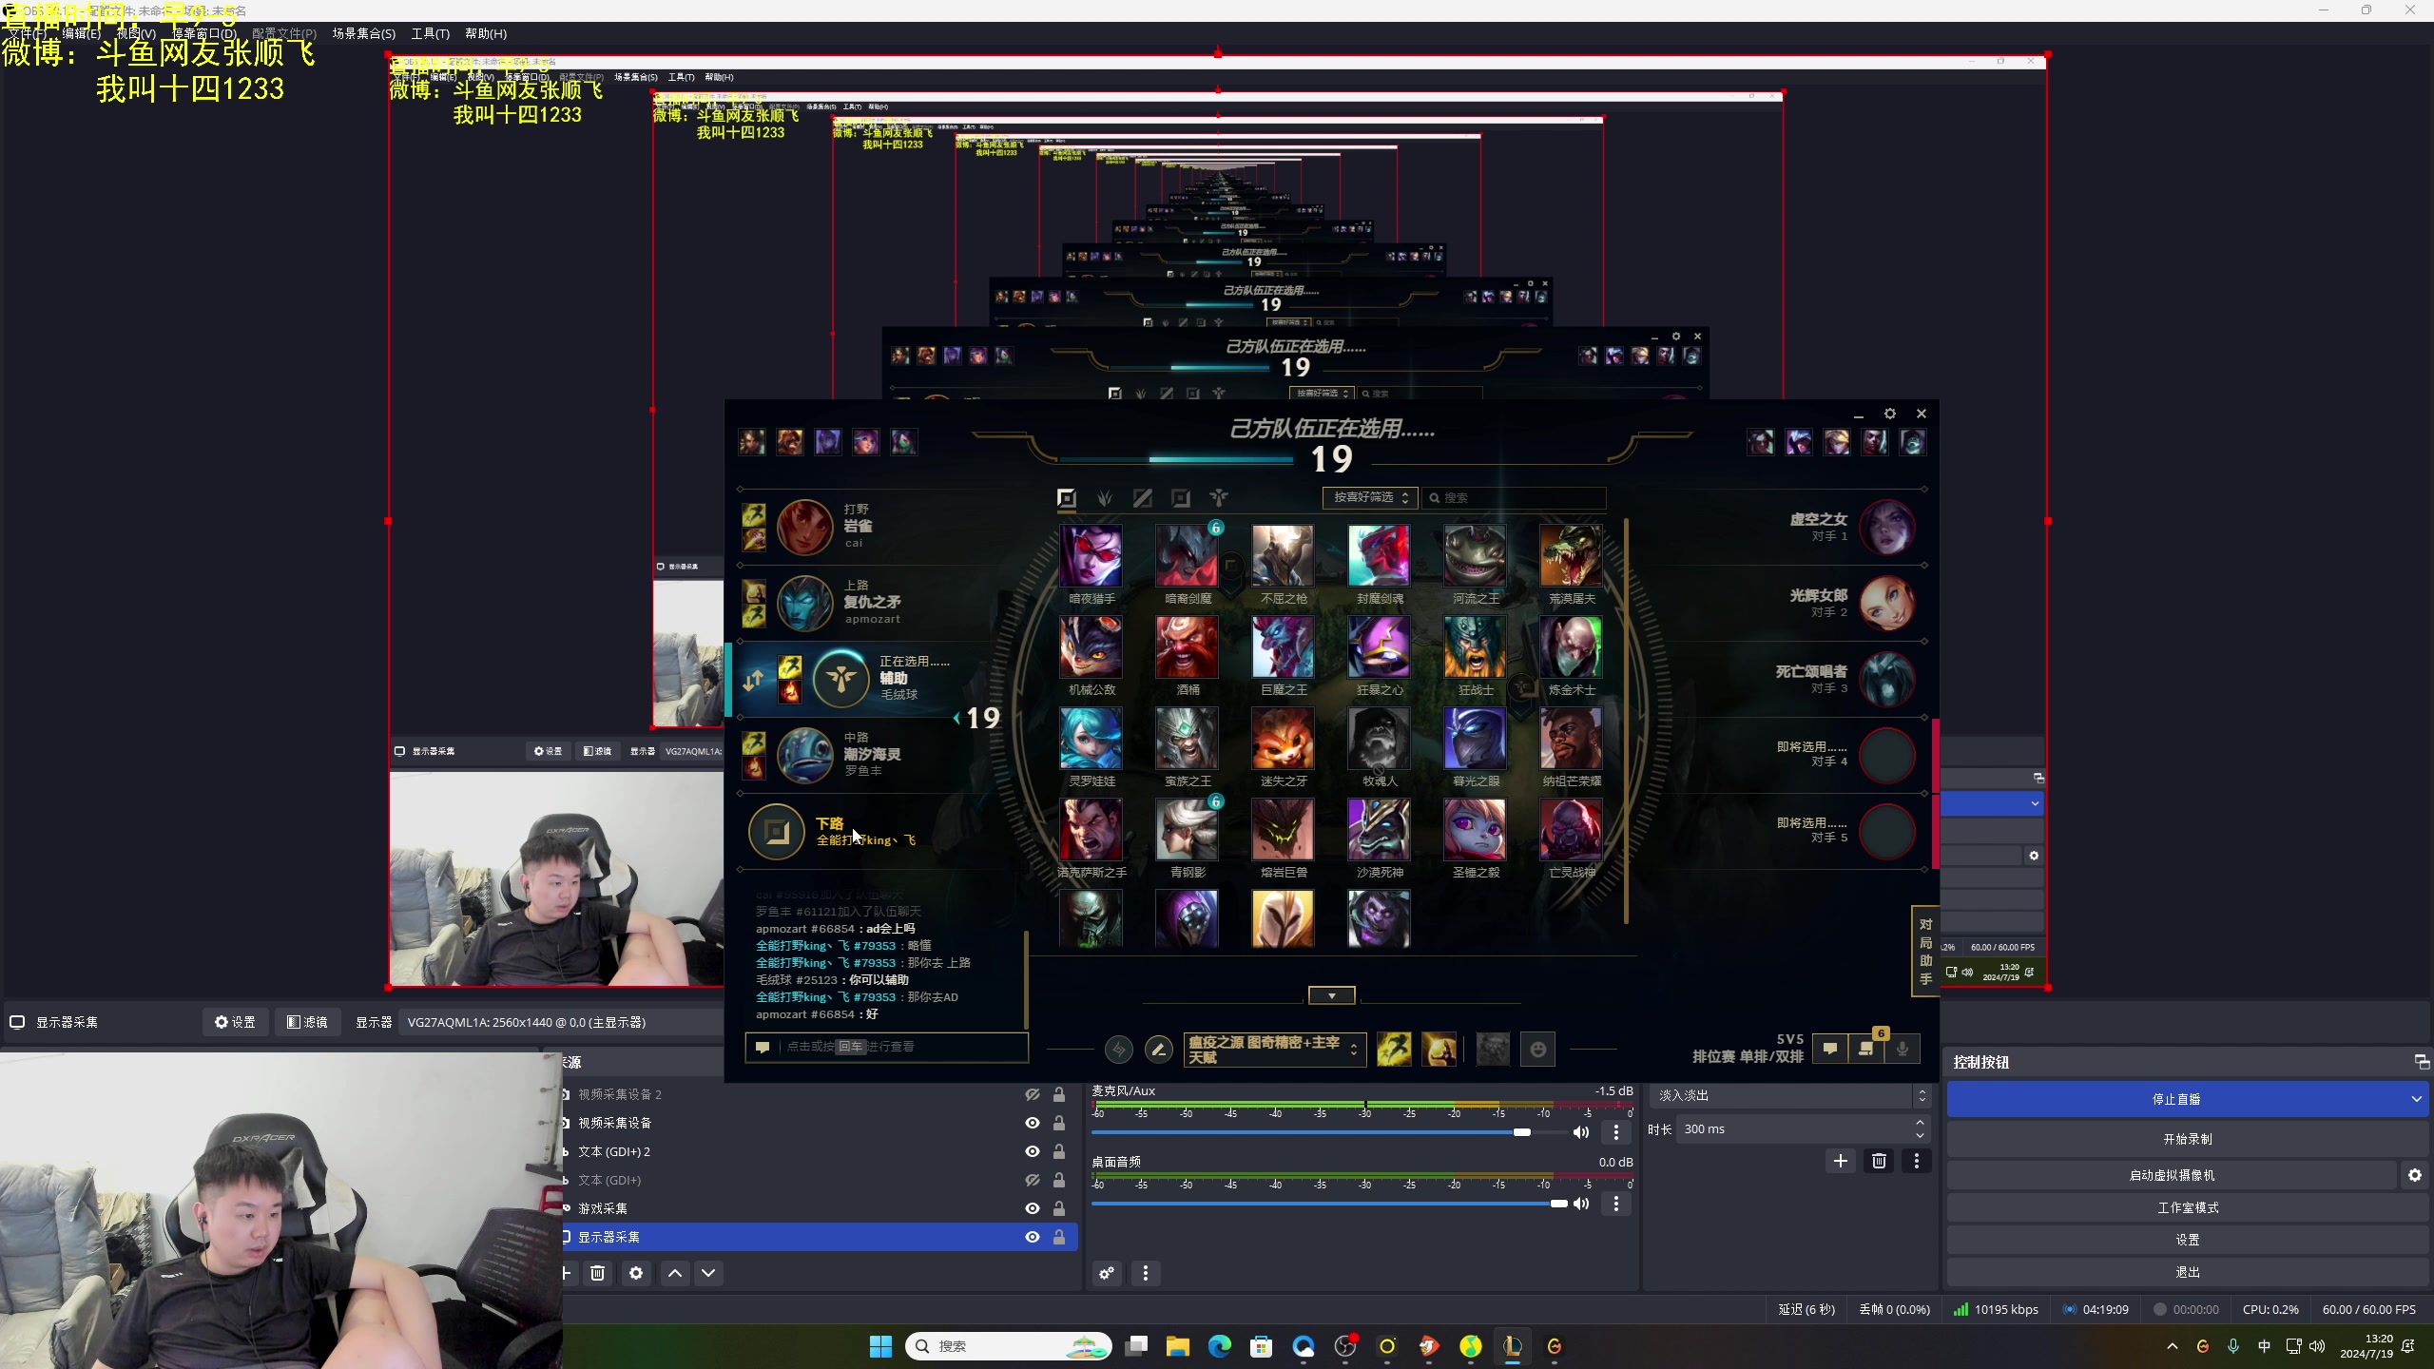Open the rune page dropdown 瘟疫之源
This screenshot has width=2434, height=1369.
pos(1274,1050)
